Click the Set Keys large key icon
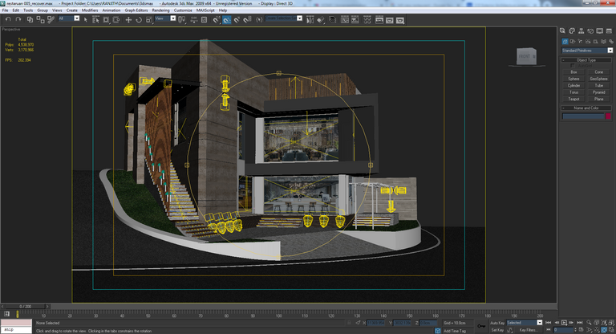The image size is (616, 334). (481, 326)
